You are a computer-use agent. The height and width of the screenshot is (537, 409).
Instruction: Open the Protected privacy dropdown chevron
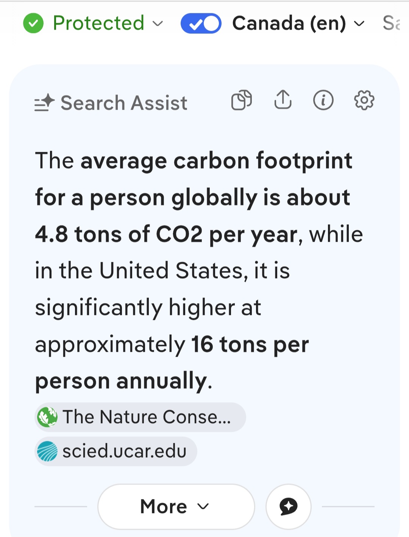[158, 24]
